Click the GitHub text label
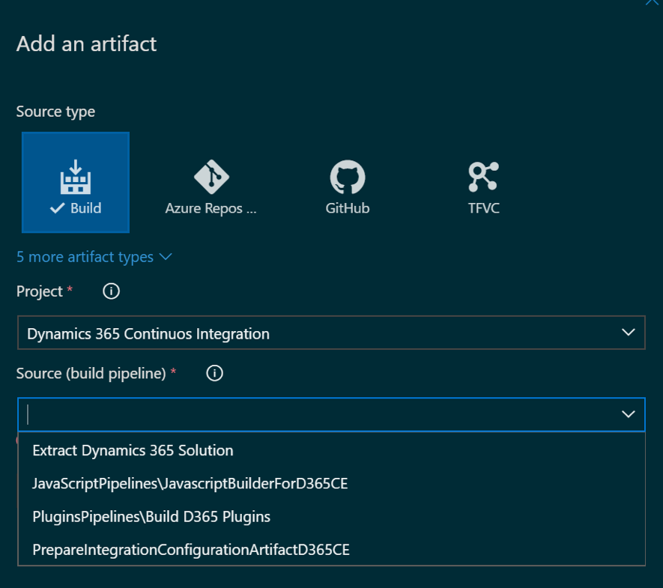 tap(347, 208)
